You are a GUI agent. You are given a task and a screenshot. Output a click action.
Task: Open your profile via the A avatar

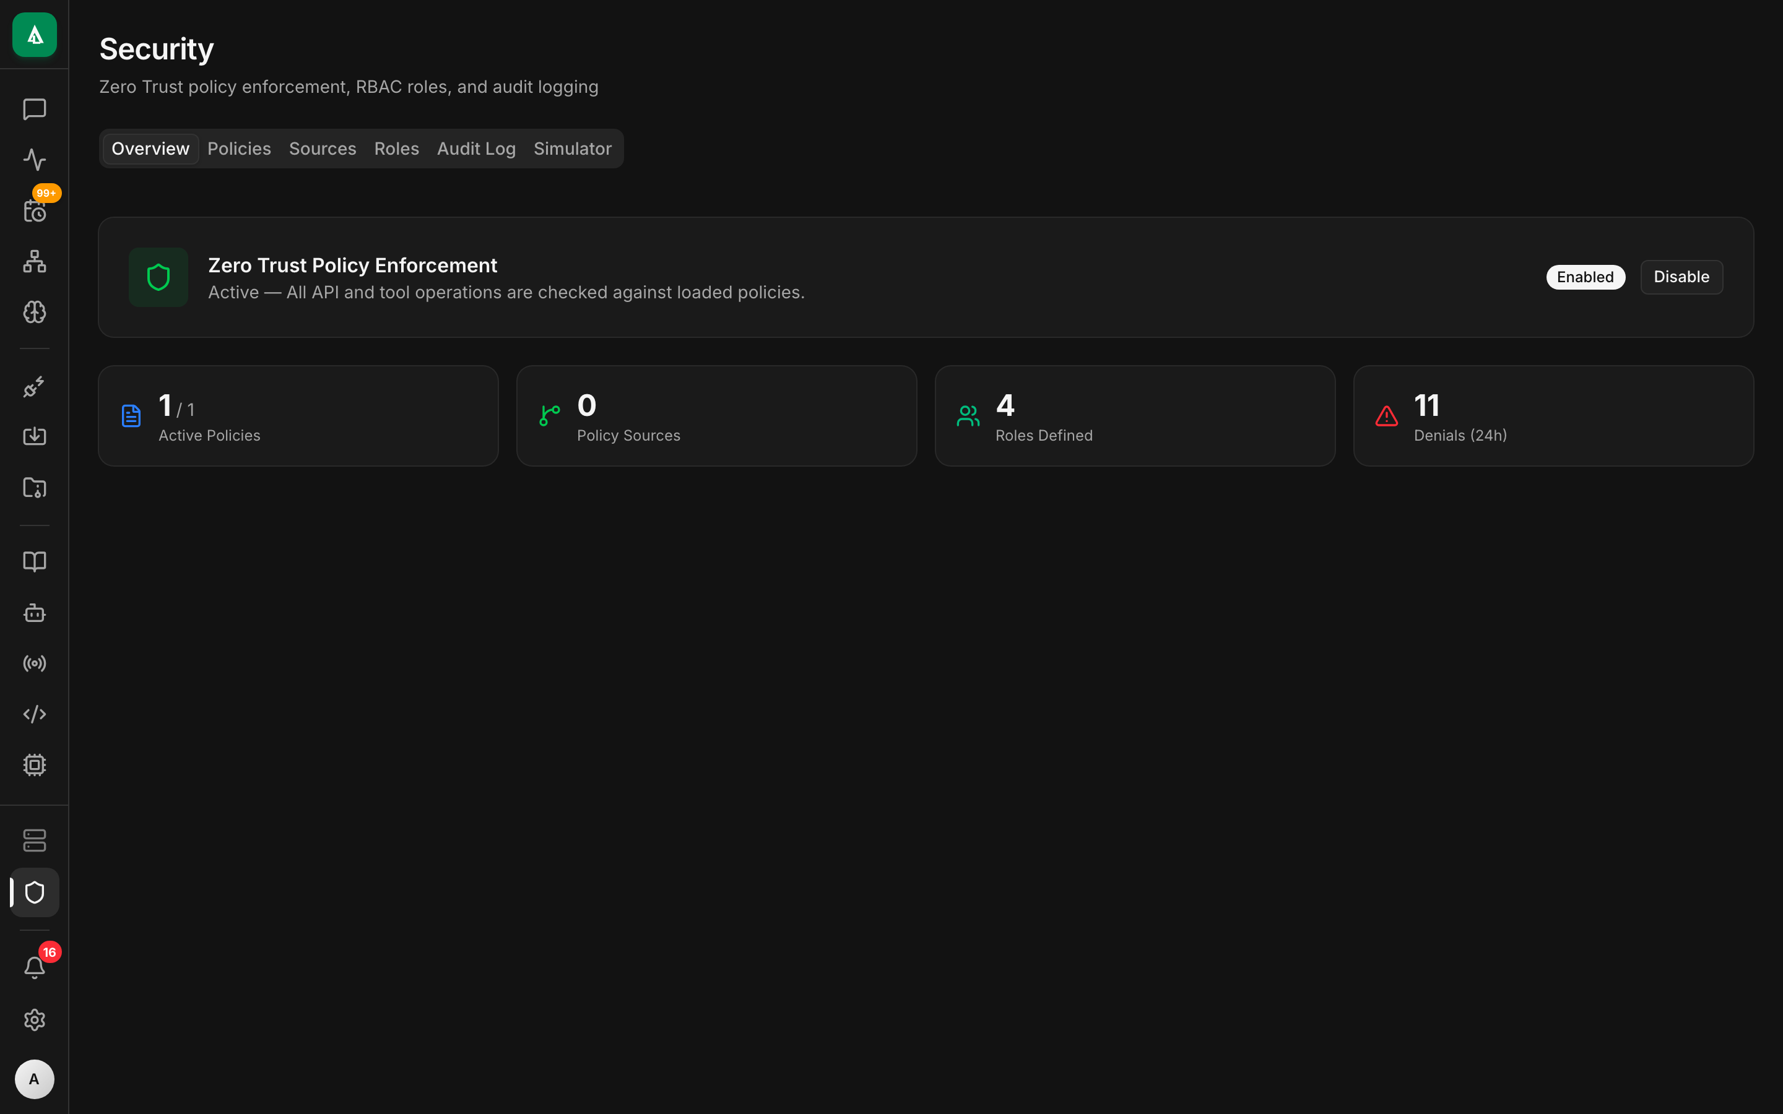34,1079
